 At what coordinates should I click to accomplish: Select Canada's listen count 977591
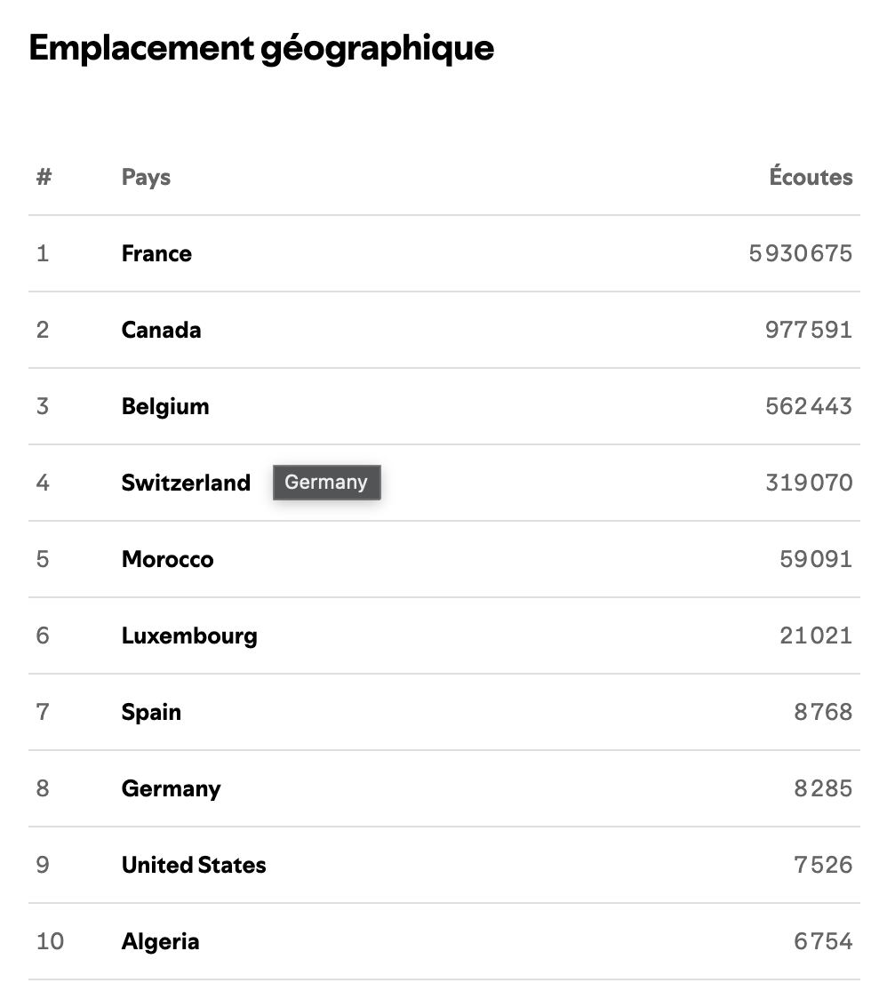point(808,331)
